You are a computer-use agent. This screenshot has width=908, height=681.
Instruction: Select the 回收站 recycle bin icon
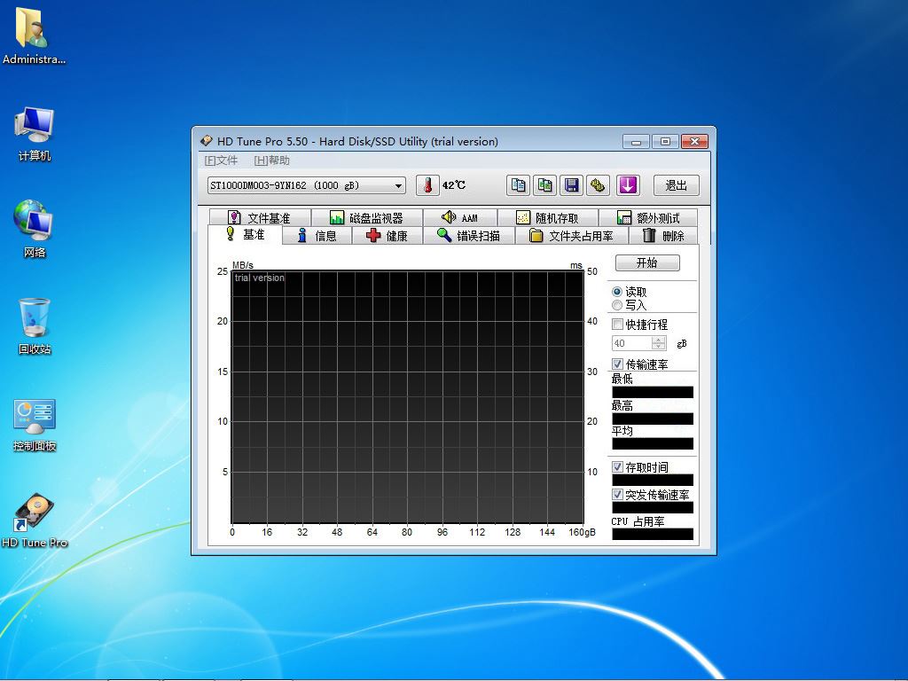click(35, 326)
